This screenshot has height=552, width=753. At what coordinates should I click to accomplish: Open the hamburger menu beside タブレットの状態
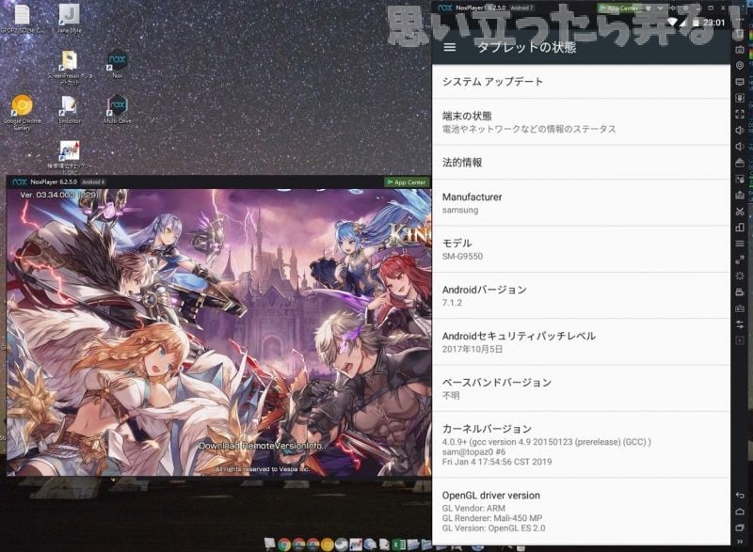point(450,47)
